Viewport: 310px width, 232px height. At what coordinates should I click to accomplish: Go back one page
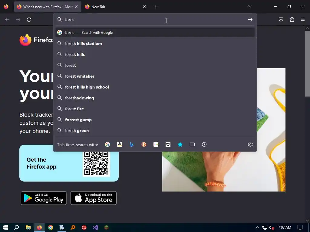pyautogui.click(x=7, y=20)
